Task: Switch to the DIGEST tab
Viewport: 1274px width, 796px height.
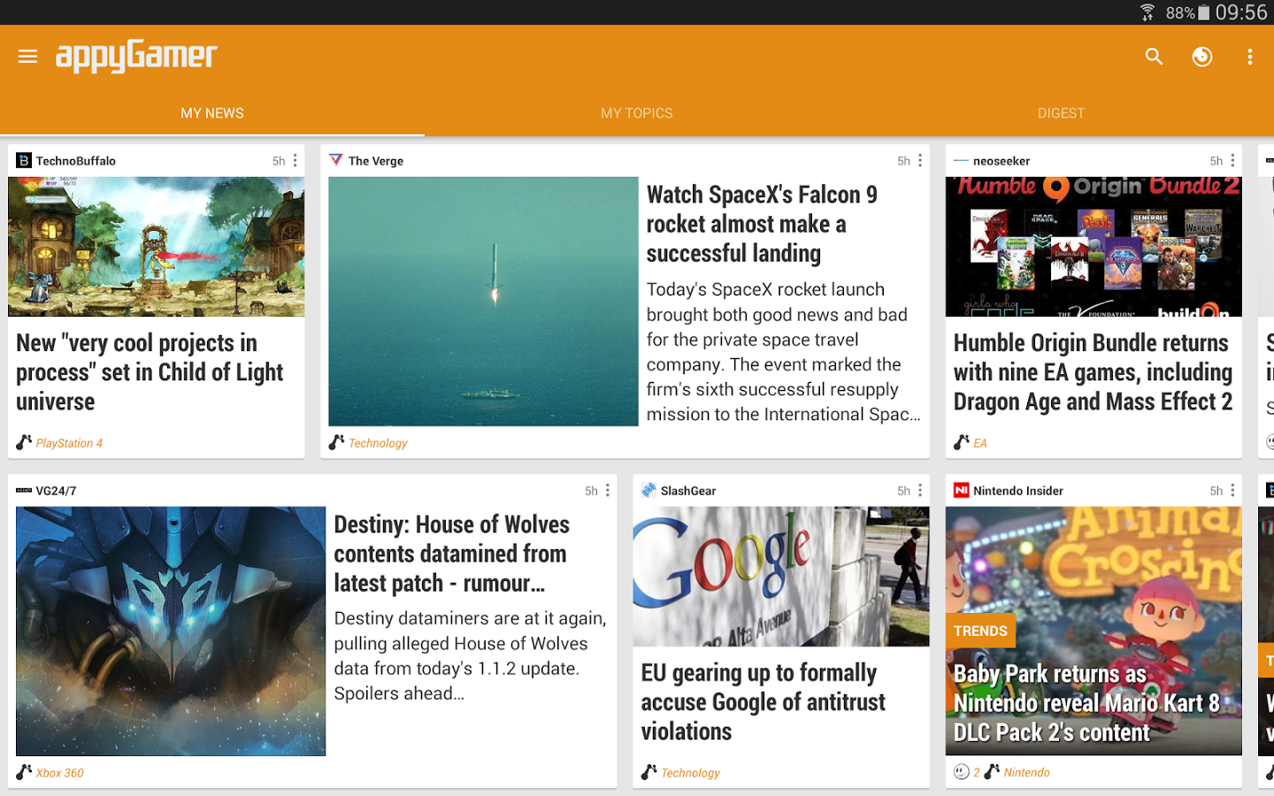Action: [1061, 113]
